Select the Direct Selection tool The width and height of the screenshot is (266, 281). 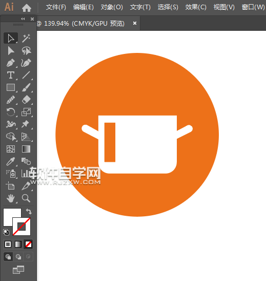11,51
